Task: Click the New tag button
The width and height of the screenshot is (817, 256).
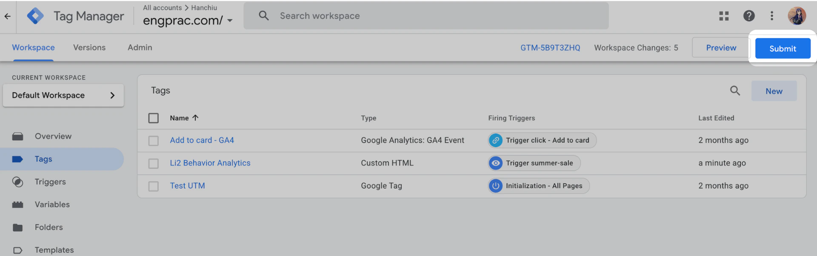Action: tap(774, 91)
